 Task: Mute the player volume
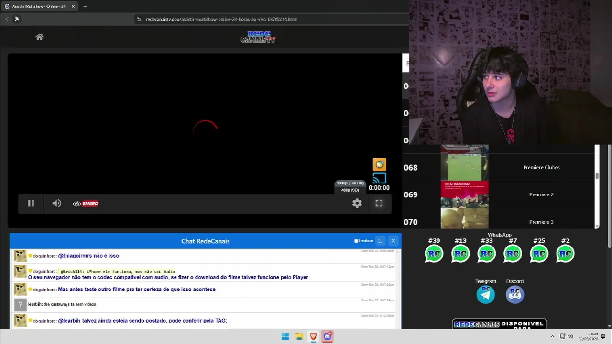coord(57,204)
